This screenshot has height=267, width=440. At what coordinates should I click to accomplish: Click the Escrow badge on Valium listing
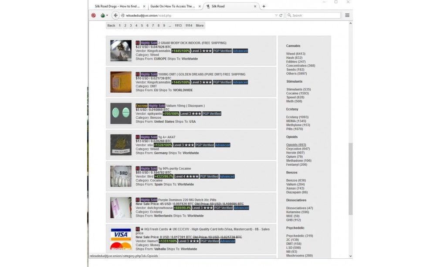click(x=142, y=106)
